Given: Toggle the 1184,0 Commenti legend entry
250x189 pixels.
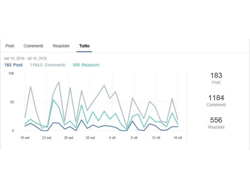Looking at the screenshot, I should pyautogui.click(x=47, y=65).
